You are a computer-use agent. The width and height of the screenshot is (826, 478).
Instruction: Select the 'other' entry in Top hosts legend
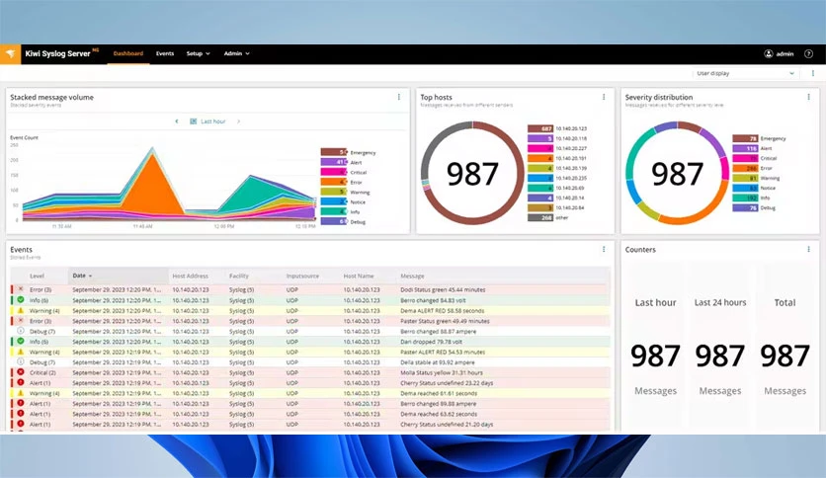coord(547,217)
